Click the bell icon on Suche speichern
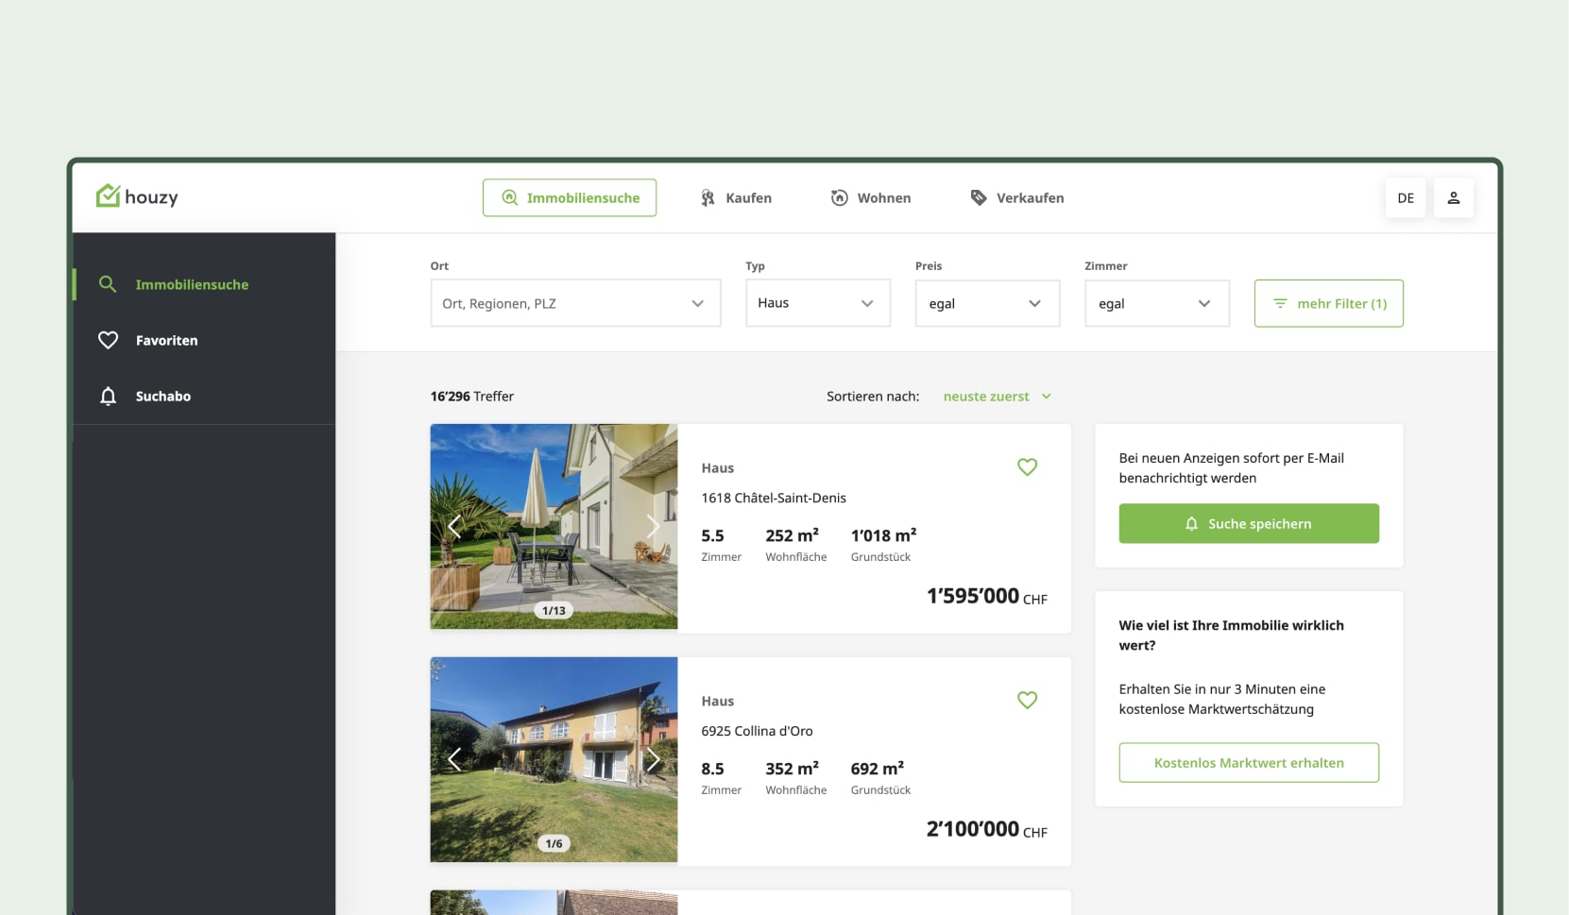Image resolution: width=1569 pixels, height=915 pixels. point(1191,524)
